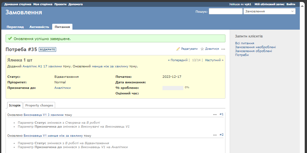The width and height of the screenshot is (307, 153).
Task: Select the Історія tab
Action: point(15,105)
